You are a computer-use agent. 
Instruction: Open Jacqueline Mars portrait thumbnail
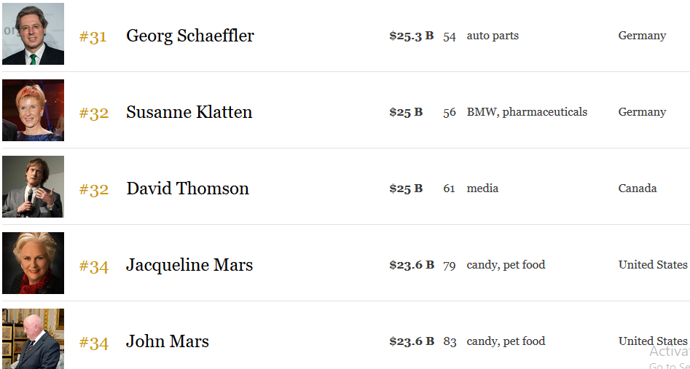coord(33,263)
